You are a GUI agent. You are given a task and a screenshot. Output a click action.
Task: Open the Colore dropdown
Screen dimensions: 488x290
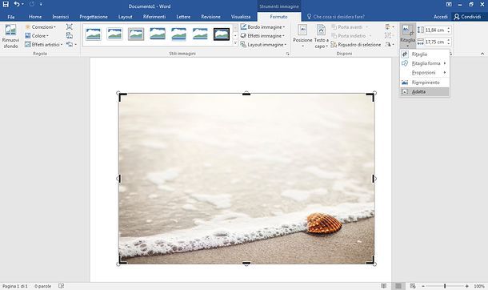pyautogui.click(x=37, y=36)
